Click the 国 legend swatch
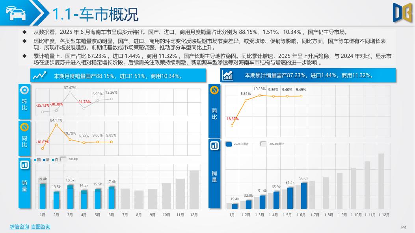Screen dimensions: 415x233 tap(35, 160)
